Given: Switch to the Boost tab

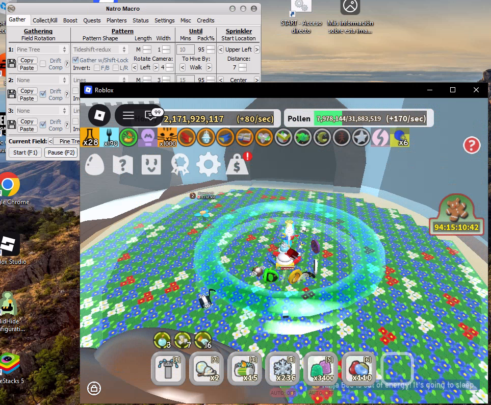Looking at the screenshot, I should [70, 20].
